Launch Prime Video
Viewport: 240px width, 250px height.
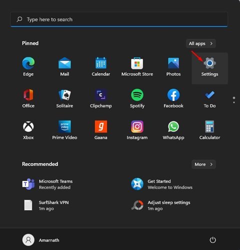(x=64, y=126)
